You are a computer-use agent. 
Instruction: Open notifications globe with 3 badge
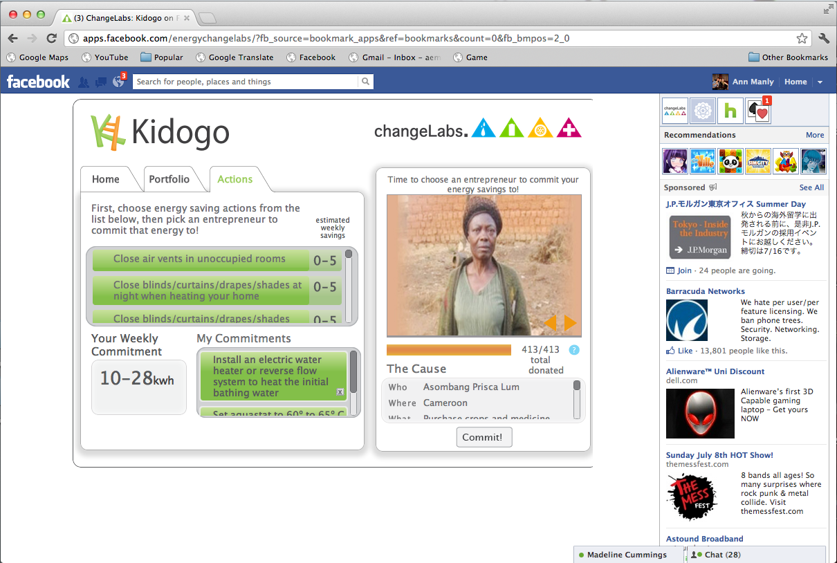point(119,81)
